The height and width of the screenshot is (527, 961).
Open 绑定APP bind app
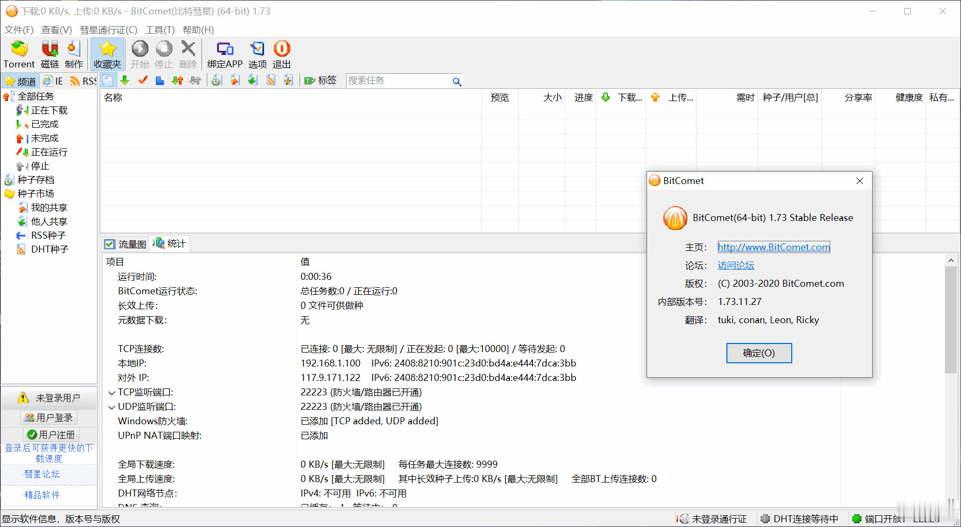coord(225,54)
